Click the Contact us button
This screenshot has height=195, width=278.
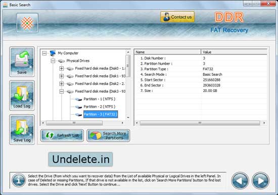point(177,17)
